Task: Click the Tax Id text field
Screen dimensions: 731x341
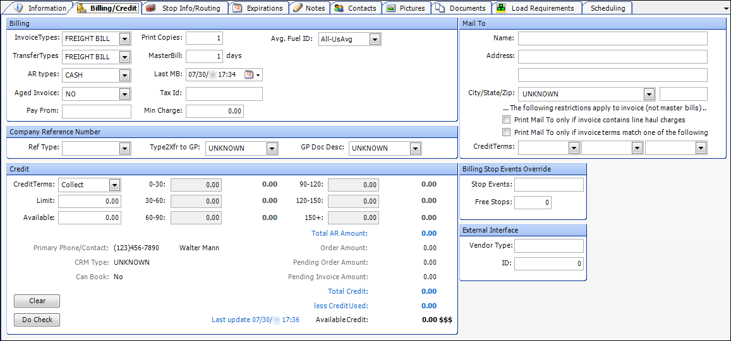Action: (x=224, y=94)
